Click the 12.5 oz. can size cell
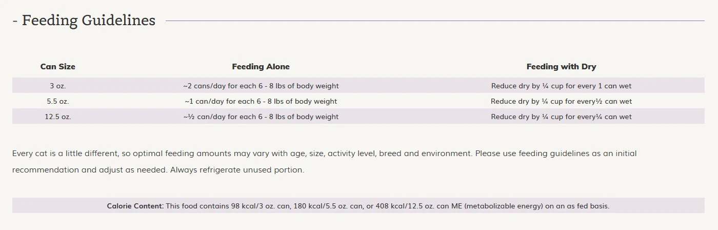Image resolution: width=718 pixels, height=230 pixels. pyautogui.click(x=58, y=117)
